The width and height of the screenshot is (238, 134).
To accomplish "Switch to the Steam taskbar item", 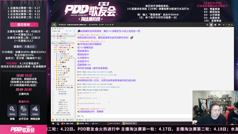I will [x=95, y=124].
